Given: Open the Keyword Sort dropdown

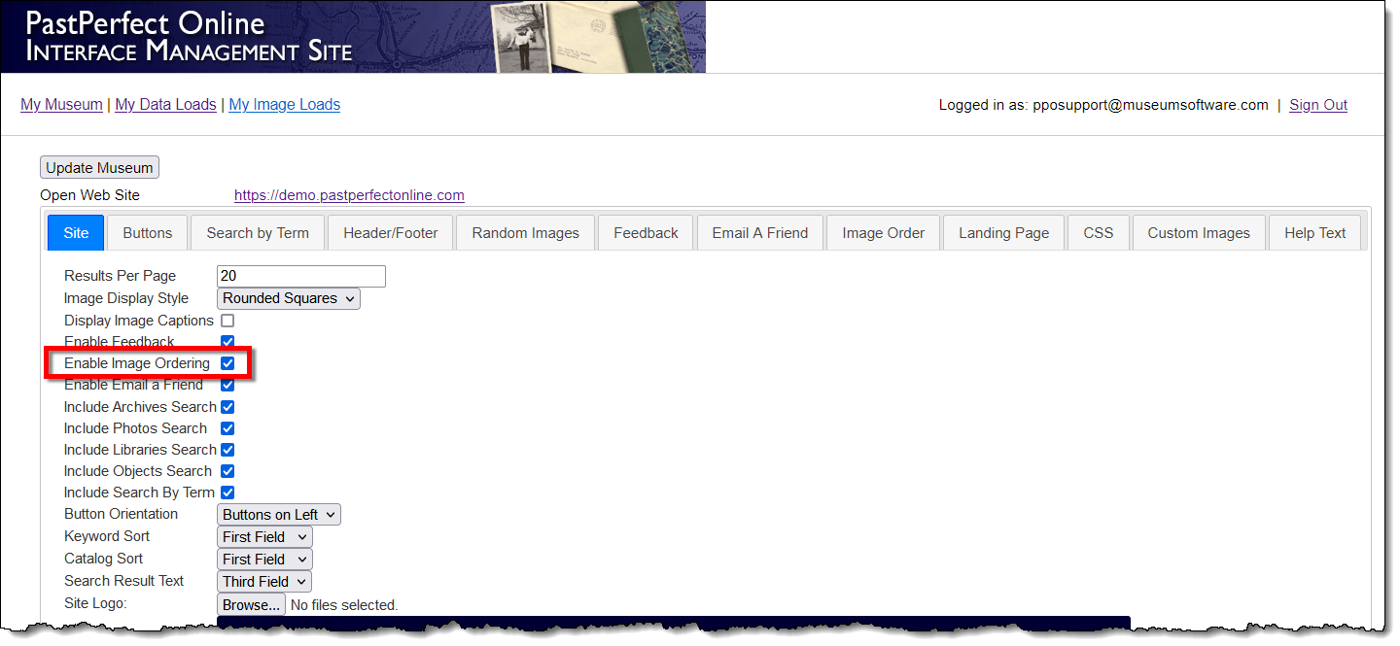Looking at the screenshot, I should (x=264, y=537).
